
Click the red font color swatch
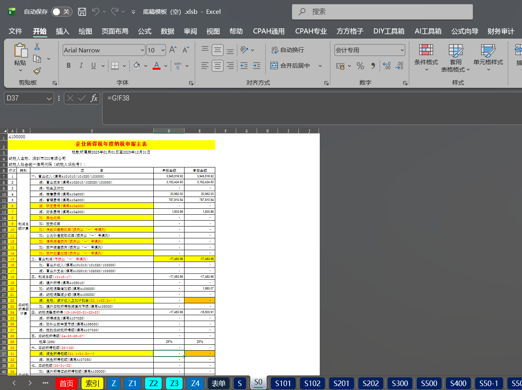point(157,65)
